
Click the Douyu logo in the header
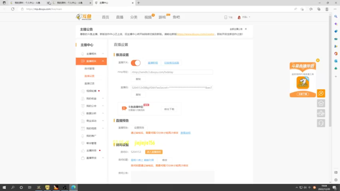point(84,17)
